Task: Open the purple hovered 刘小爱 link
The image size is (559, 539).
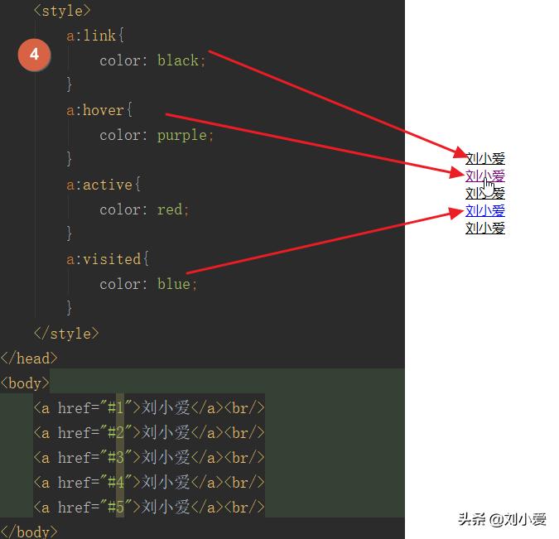Action: pyautogui.click(x=484, y=176)
